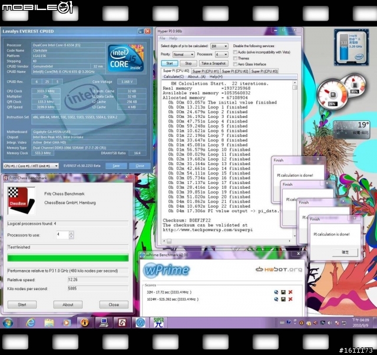This screenshot has height=355, width=377.
Task: Click Save in EVEREST CPUID
Action: point(116,166)
